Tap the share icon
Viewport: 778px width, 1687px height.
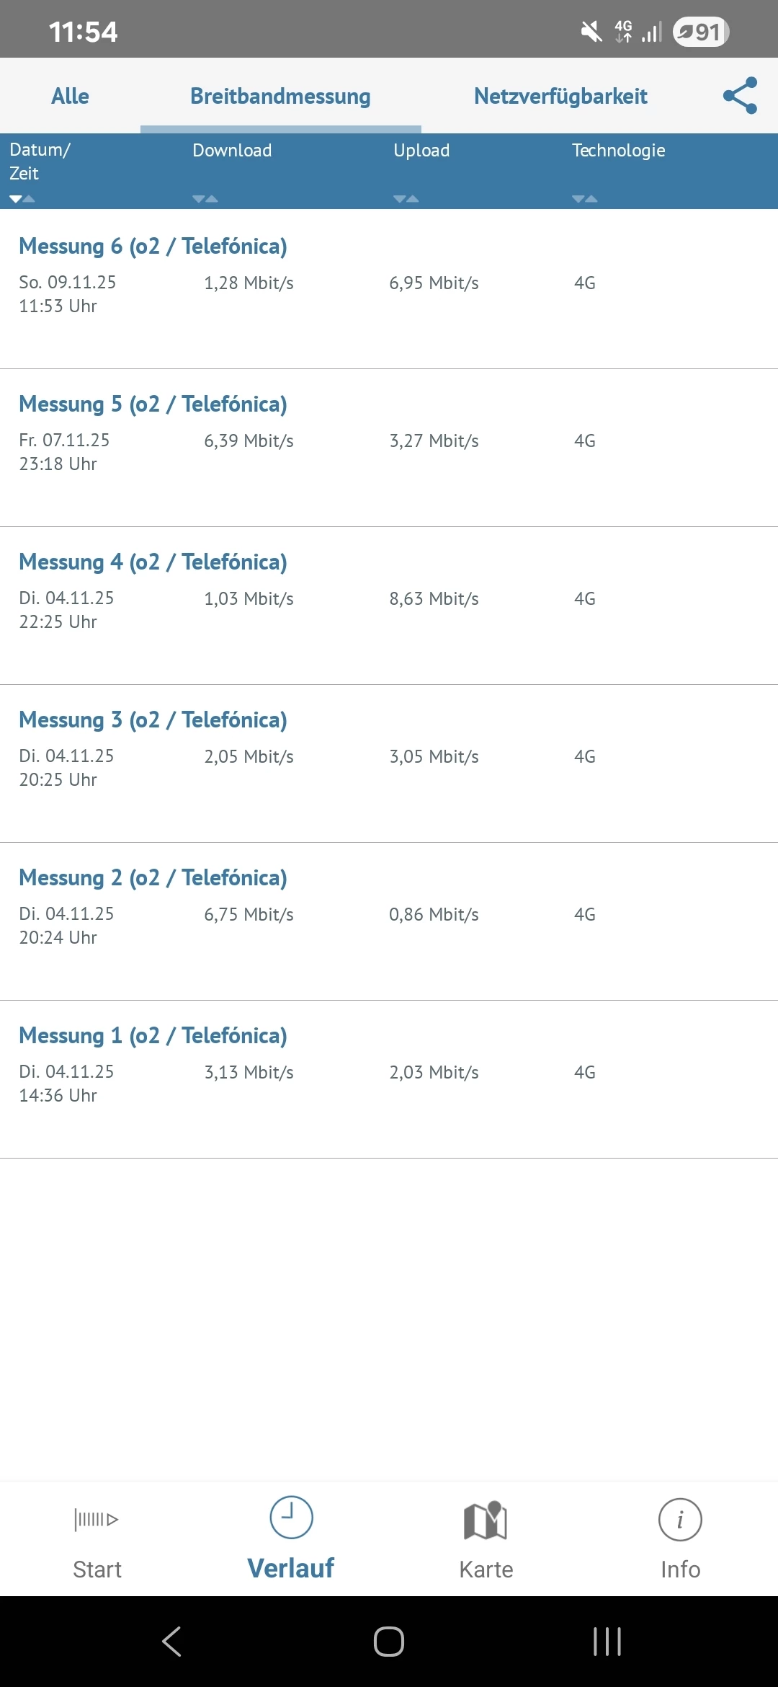740,95
